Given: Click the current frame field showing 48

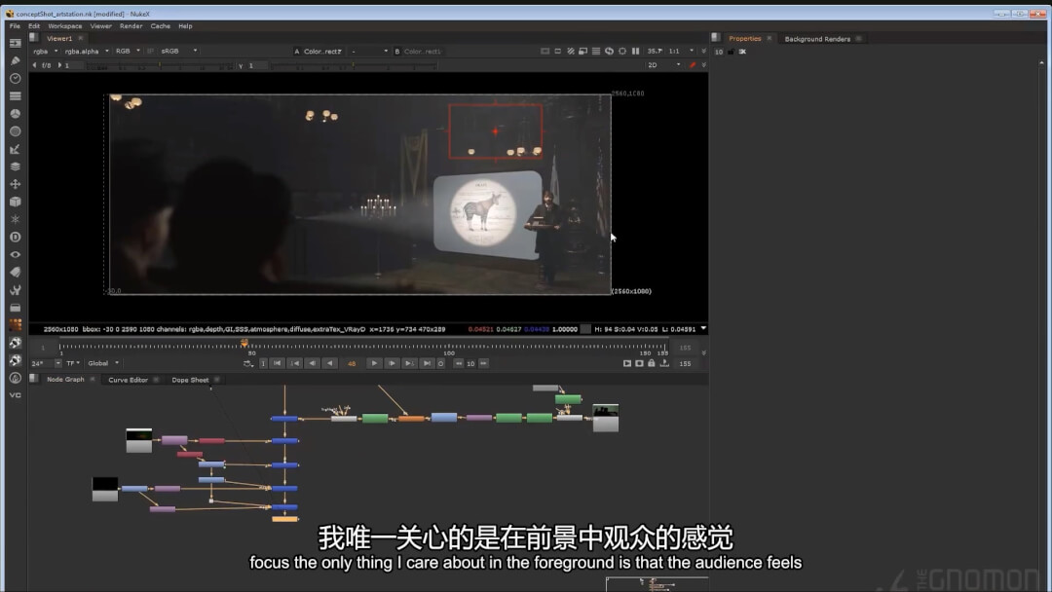Looking at the screenshot, I should 352,363.
